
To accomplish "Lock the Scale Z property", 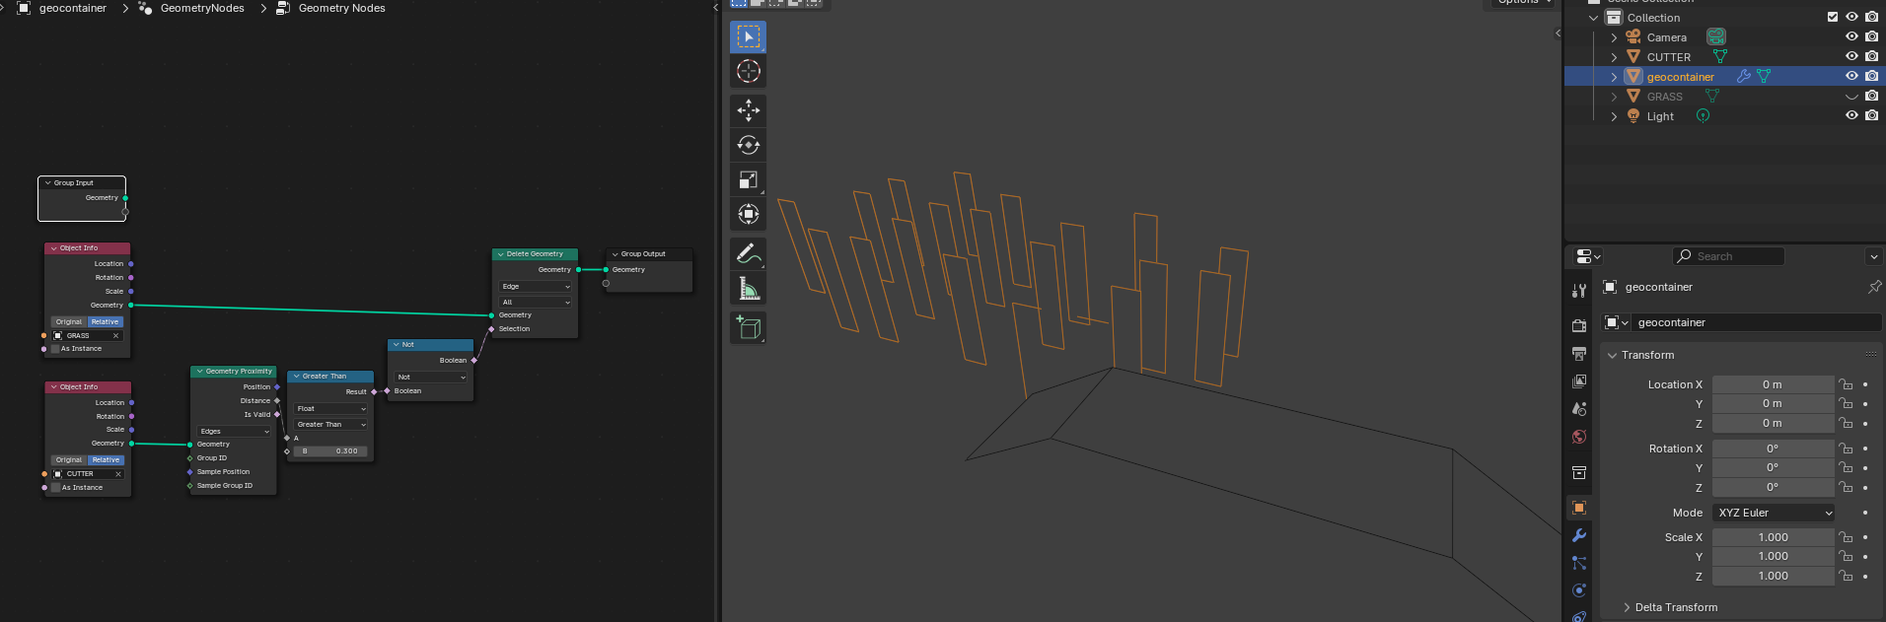I will tap(1846, 576).
